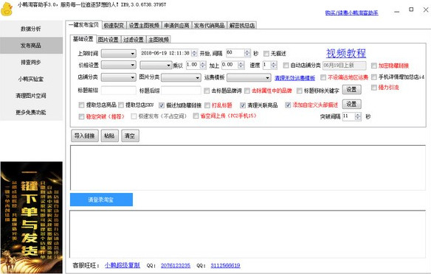Toggle 打乱标题 checkbox

pos(207,105)
